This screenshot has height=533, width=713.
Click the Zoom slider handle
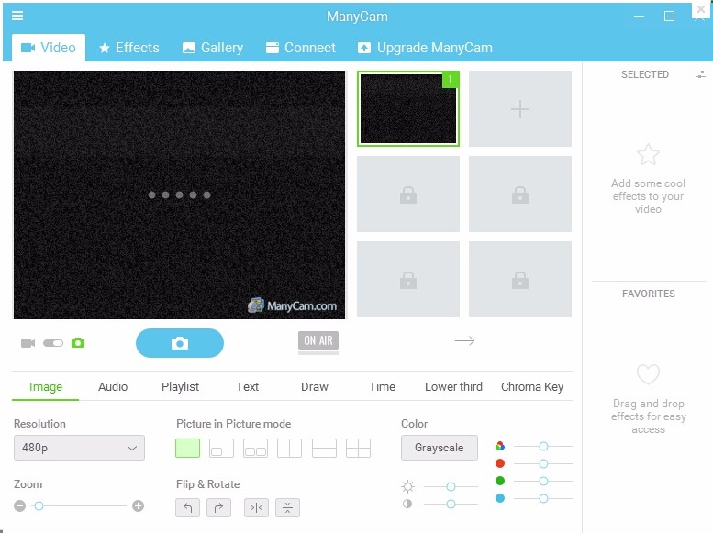coord(39,505)
